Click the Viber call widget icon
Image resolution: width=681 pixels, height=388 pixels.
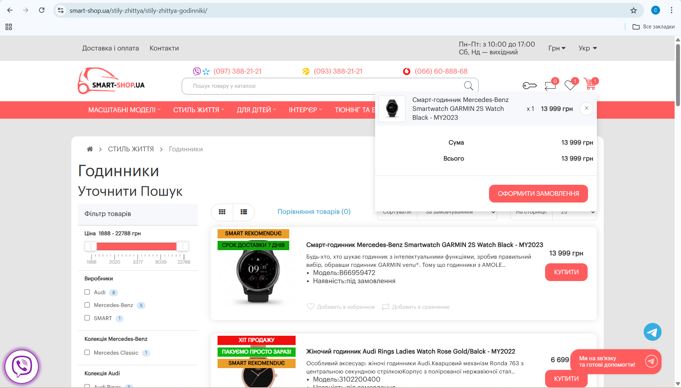pyautogui.click(x=22, y=366)
